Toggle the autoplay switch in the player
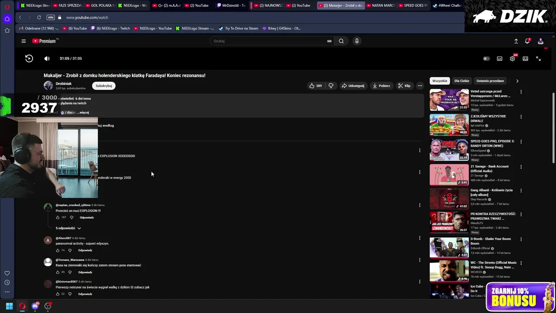This screenshot has height=313, width=556. point(486,59)
